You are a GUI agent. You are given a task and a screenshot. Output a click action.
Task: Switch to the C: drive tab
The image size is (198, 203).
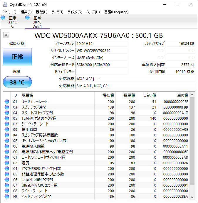(x=13, y=22)
